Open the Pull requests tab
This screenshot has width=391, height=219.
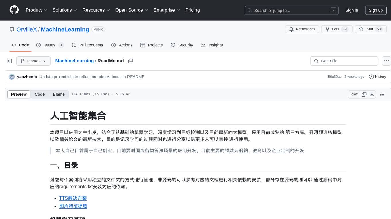coord(87,45)
